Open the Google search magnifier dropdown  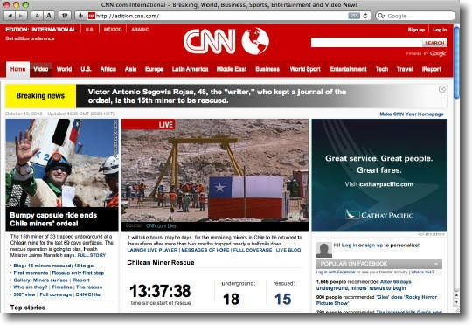(381, 16)
